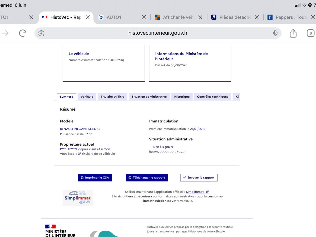Click the histovec.interieur.gouv.fr address bar
316x237 pixels.
click(158, 33)
